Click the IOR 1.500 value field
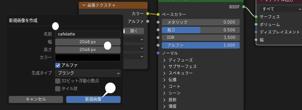 click(x=201, y=38)
